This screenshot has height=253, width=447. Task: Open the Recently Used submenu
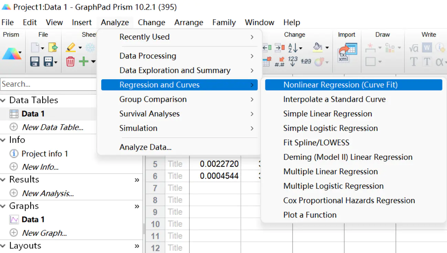[x=179, y=37]
